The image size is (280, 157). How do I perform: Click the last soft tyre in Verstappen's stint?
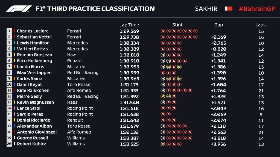click(174, 73)
